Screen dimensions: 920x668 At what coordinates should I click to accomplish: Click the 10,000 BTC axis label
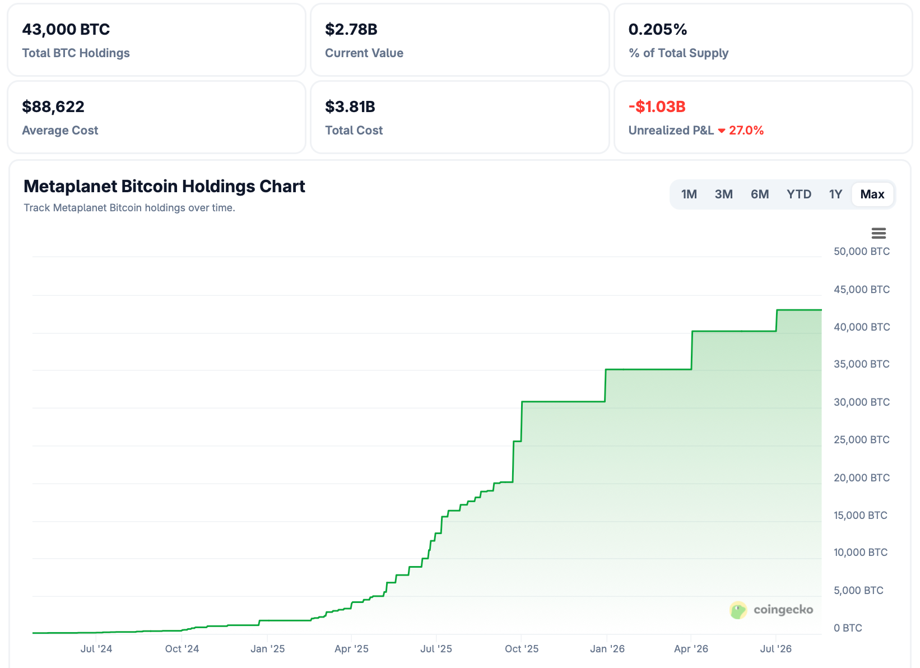point(861,553)
